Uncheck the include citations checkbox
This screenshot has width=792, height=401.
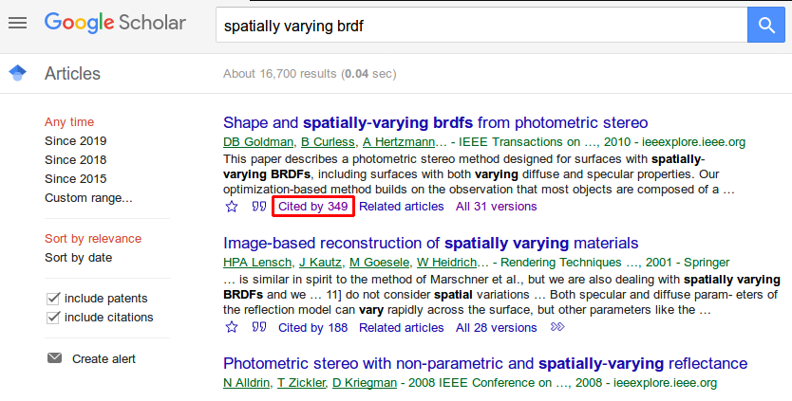tap(53, 318)
